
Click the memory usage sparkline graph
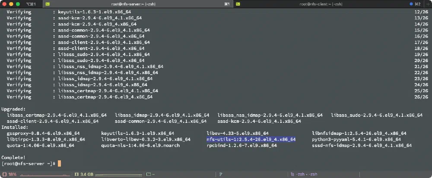click(x=118, y=175)
